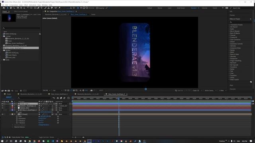Open the Composition menu
255x143 pixels.
14,5
